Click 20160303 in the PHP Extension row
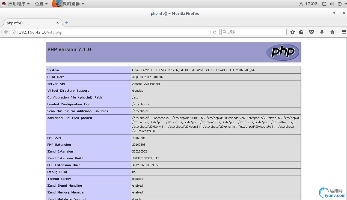The image size is (347, 200). (139, 145)
